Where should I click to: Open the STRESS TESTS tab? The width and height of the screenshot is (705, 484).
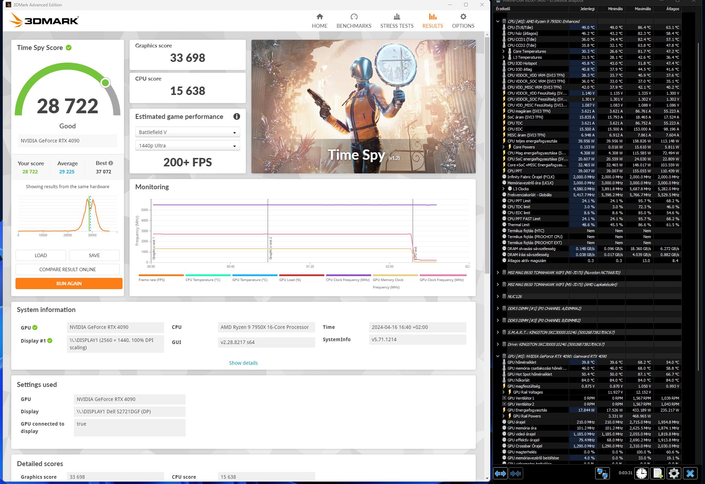click(397, 21)
